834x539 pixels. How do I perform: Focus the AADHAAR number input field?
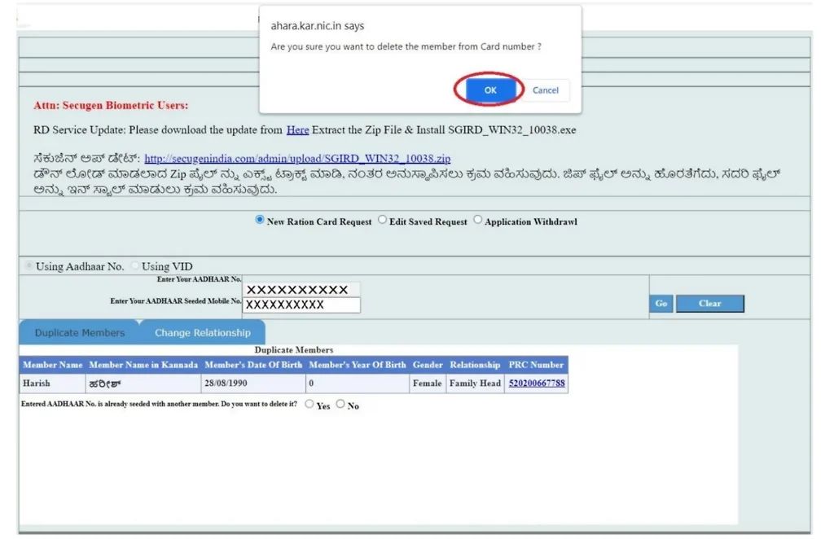pos(301,290)
